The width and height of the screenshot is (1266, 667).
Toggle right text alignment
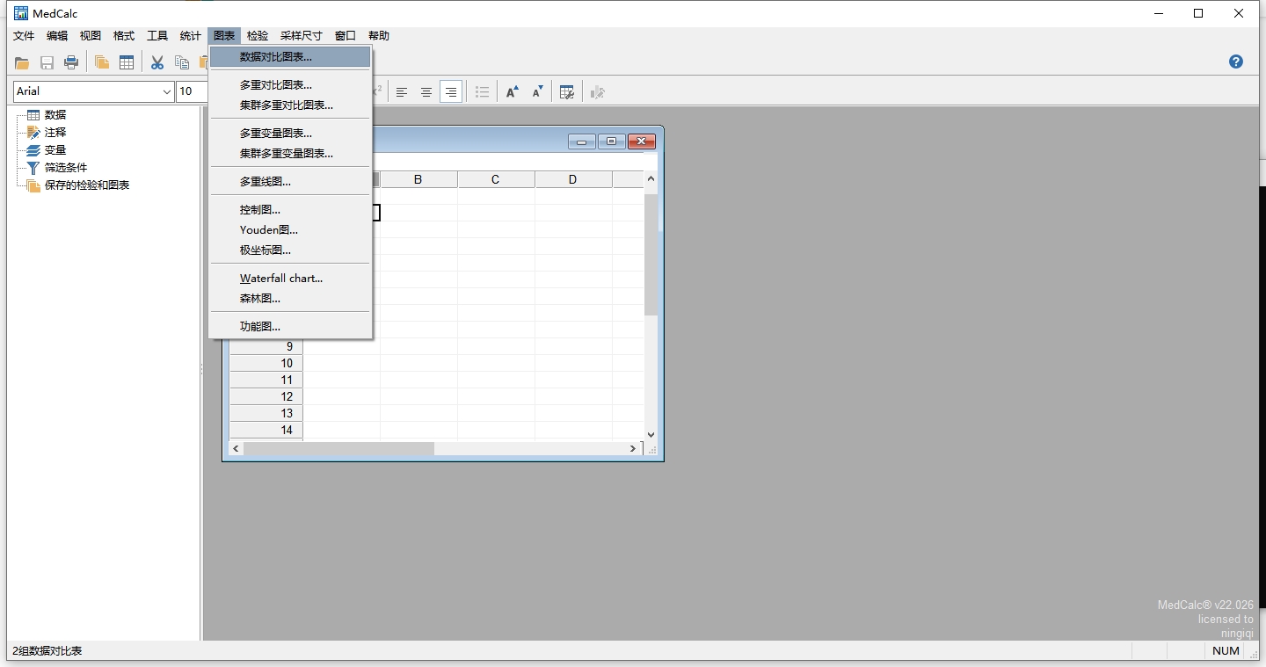[x=451, y=91]
